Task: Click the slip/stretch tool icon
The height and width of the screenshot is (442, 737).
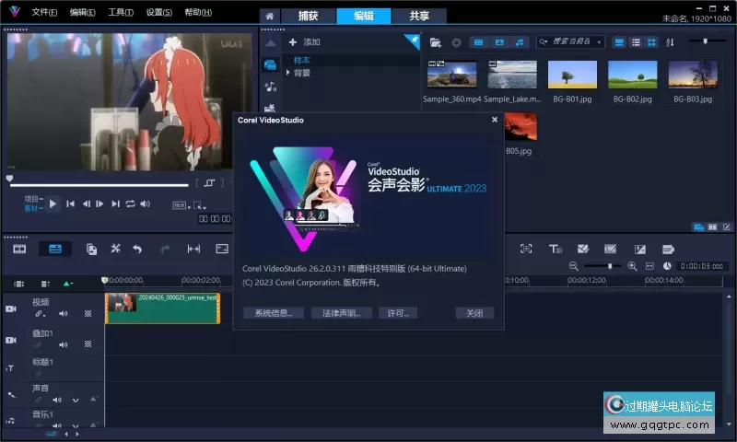Action: [193, 249]
